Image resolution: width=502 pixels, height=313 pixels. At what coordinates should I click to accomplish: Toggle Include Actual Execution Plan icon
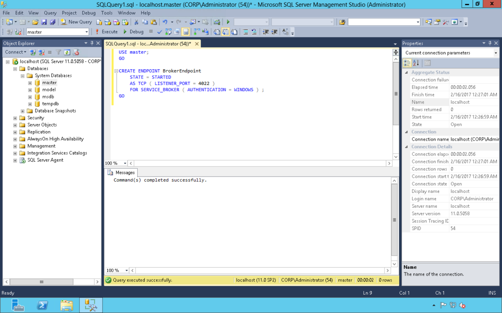point(197,32)
